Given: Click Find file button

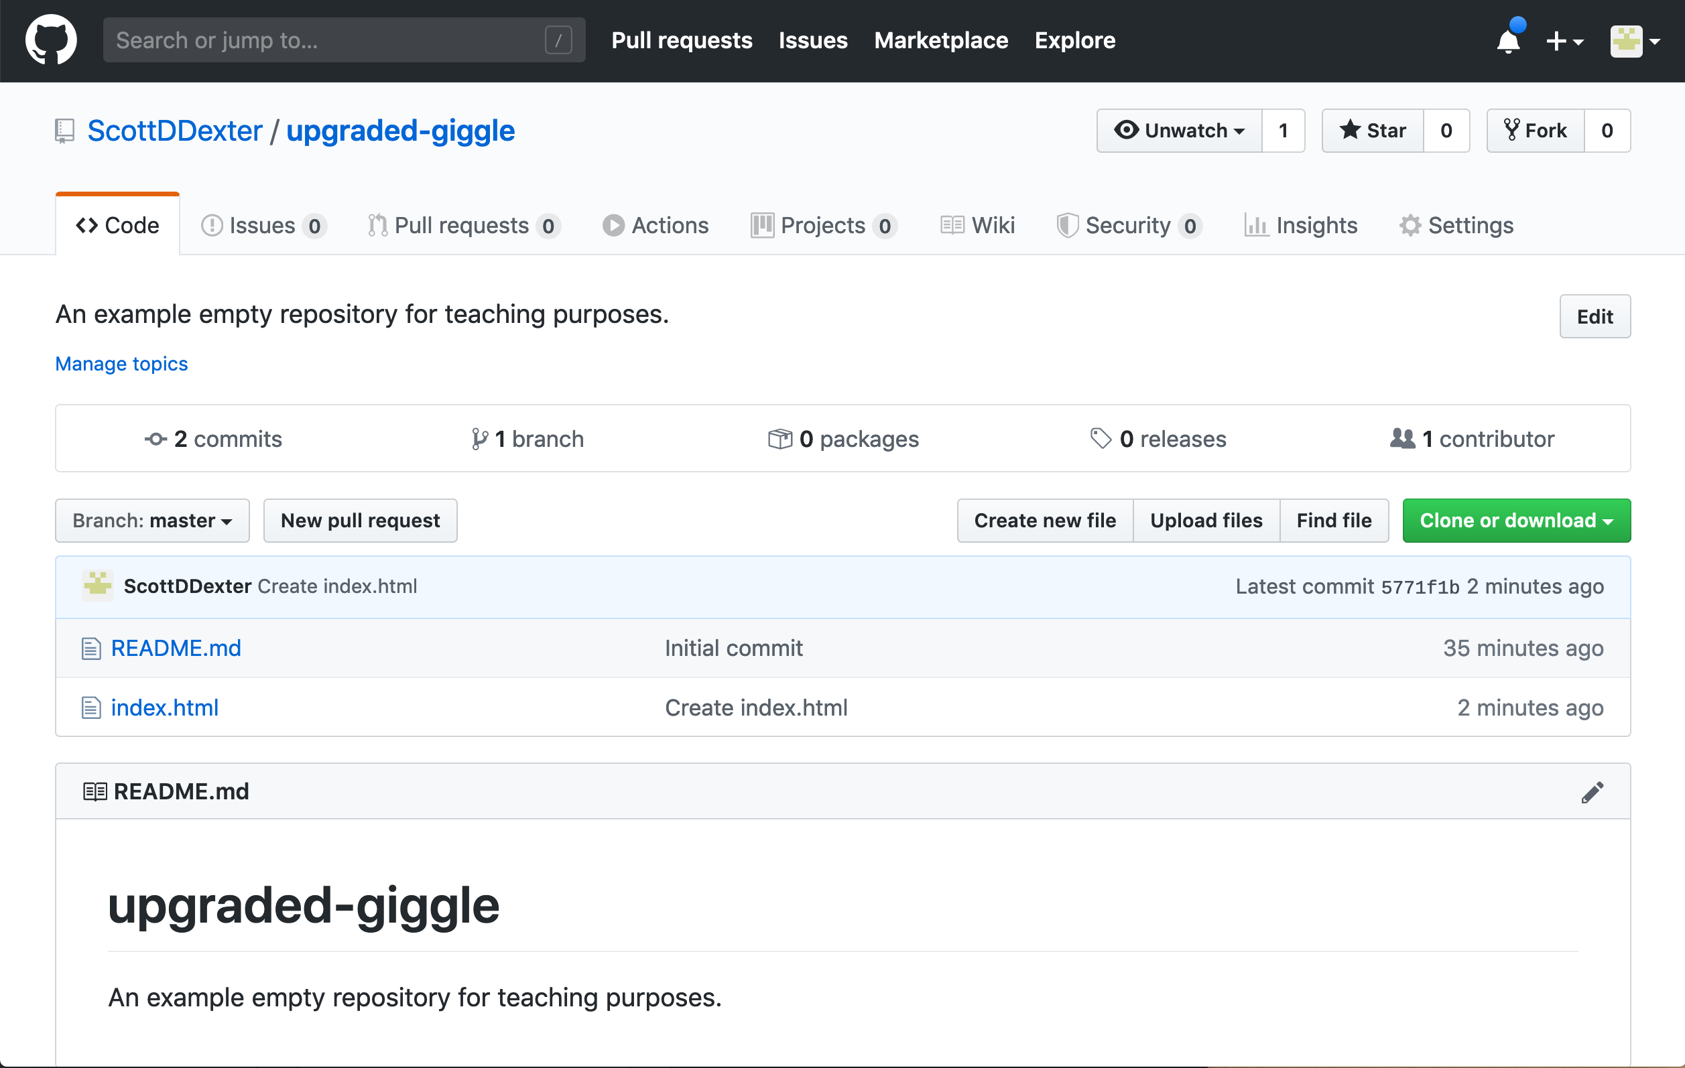Looking at the screenshot, I should click(x=1334, y=521).
